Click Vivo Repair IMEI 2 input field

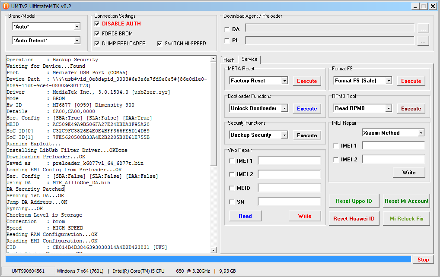[x=289, y=174]
